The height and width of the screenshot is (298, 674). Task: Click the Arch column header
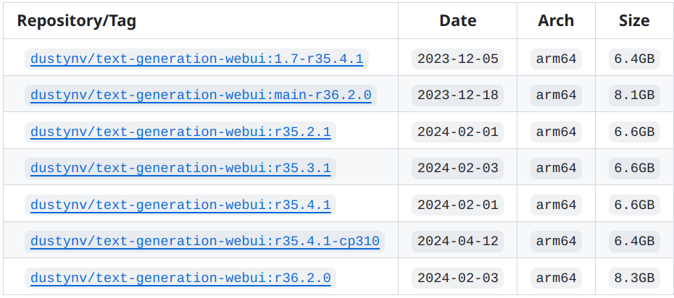(x=556, y=20)
